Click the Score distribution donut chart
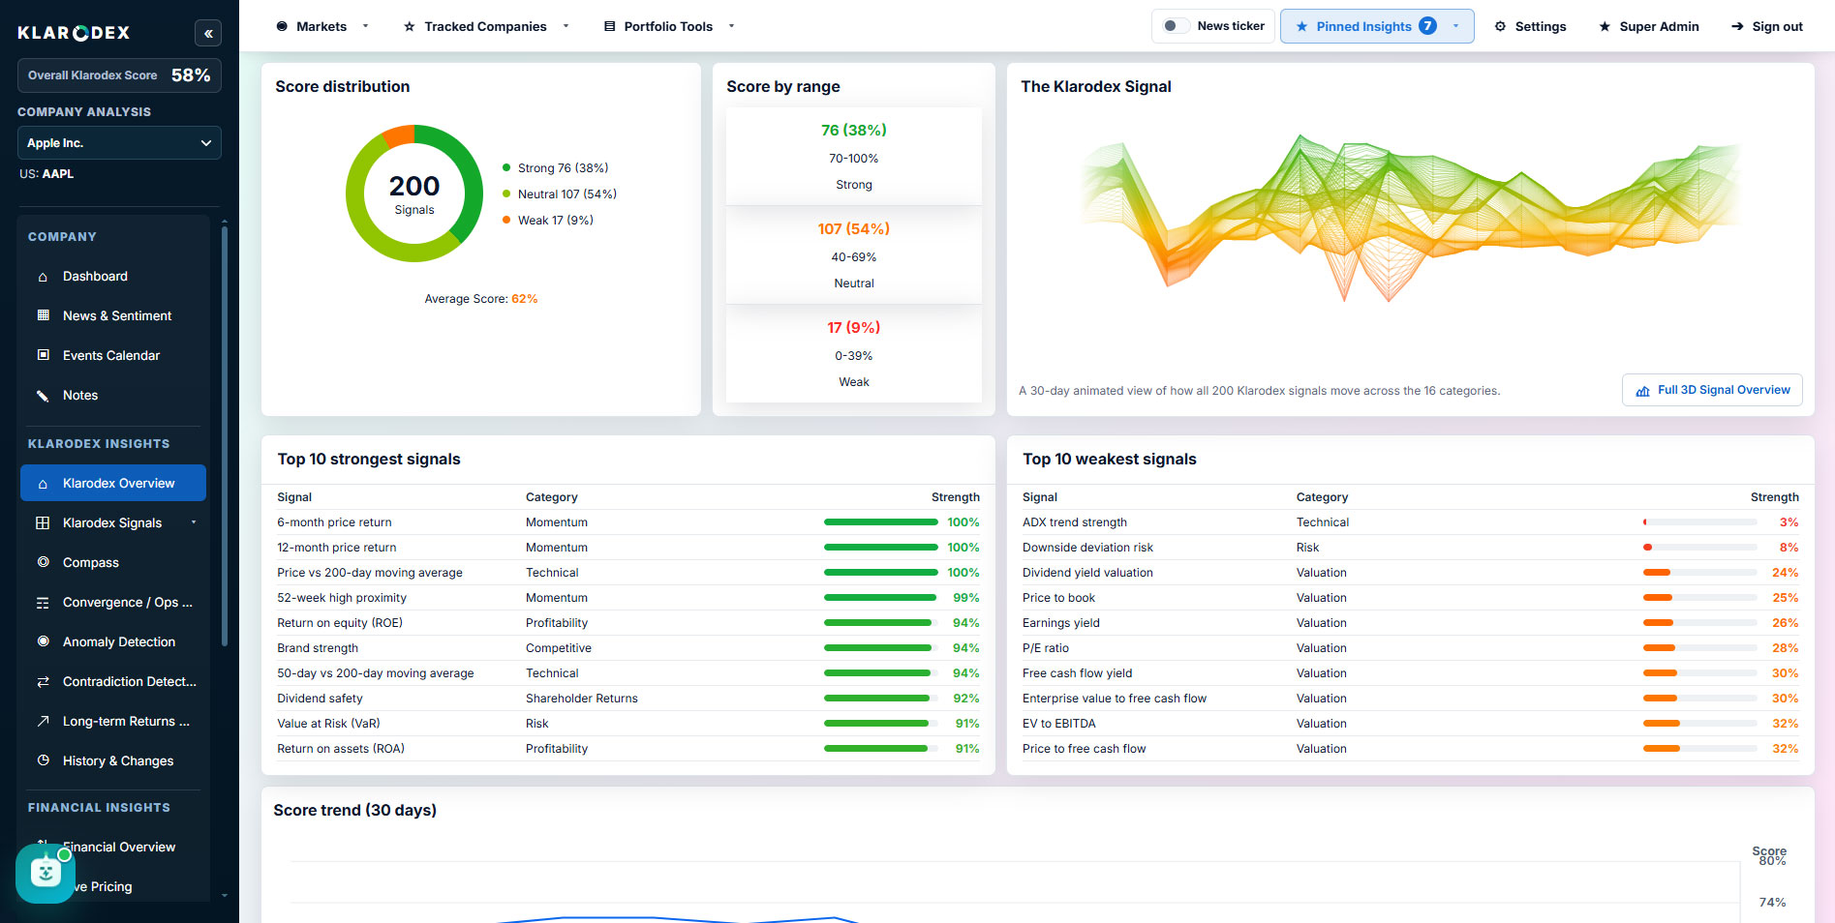1835x923 pixels. pyautogui.click(x=414, y=194)
